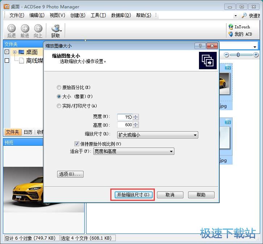
Task: Click the Cancel (取消) button
Action: click(x=170, y=195)
